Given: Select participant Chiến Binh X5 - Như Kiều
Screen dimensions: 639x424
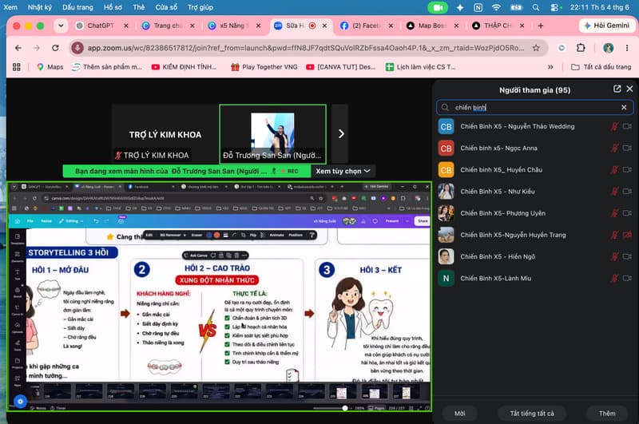Looking at the screenshot, I should pyautogui.click(x=534, y=191).
